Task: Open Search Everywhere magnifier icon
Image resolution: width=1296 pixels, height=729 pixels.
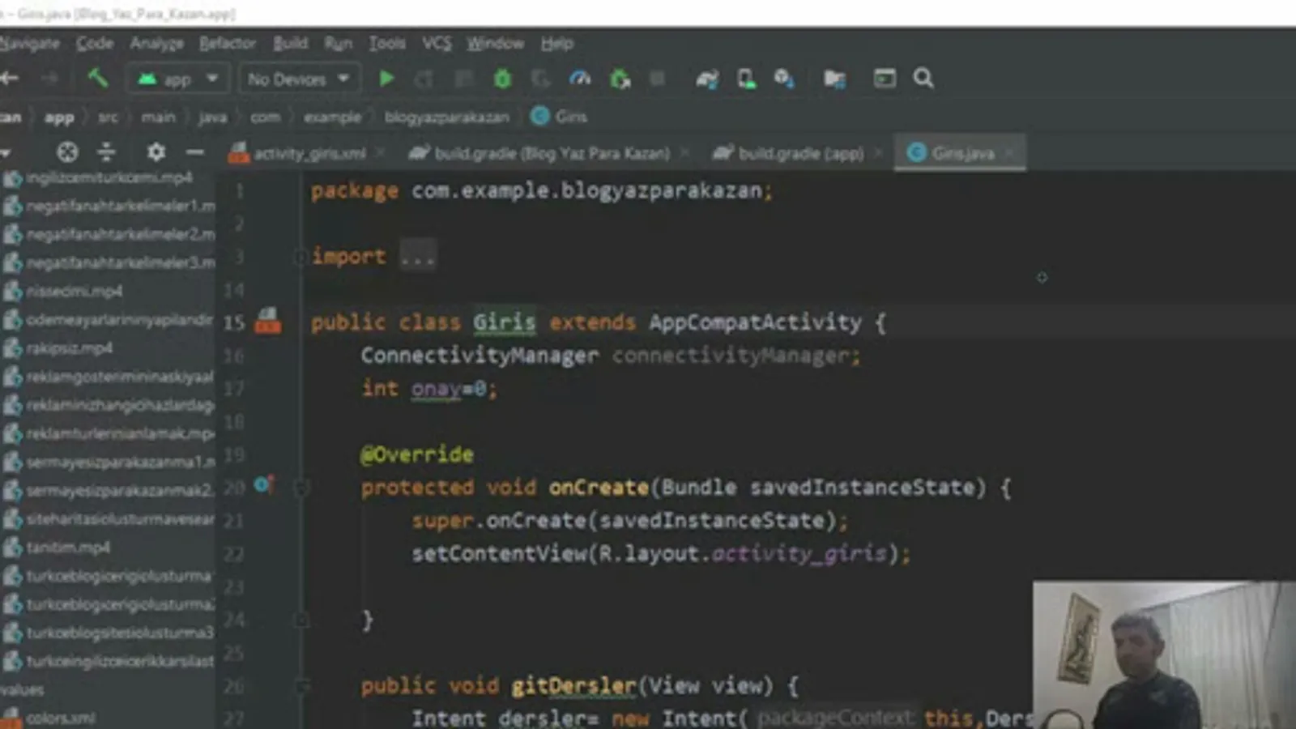Action: tap(923, 79)
